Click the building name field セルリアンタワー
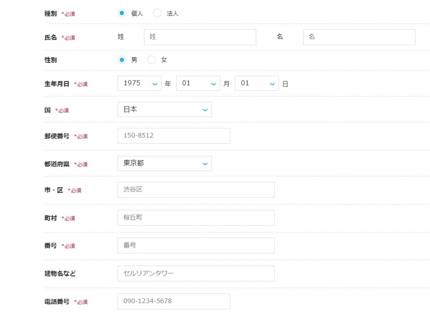This screenshot has height=314, width=430. (x=196, y=273)
